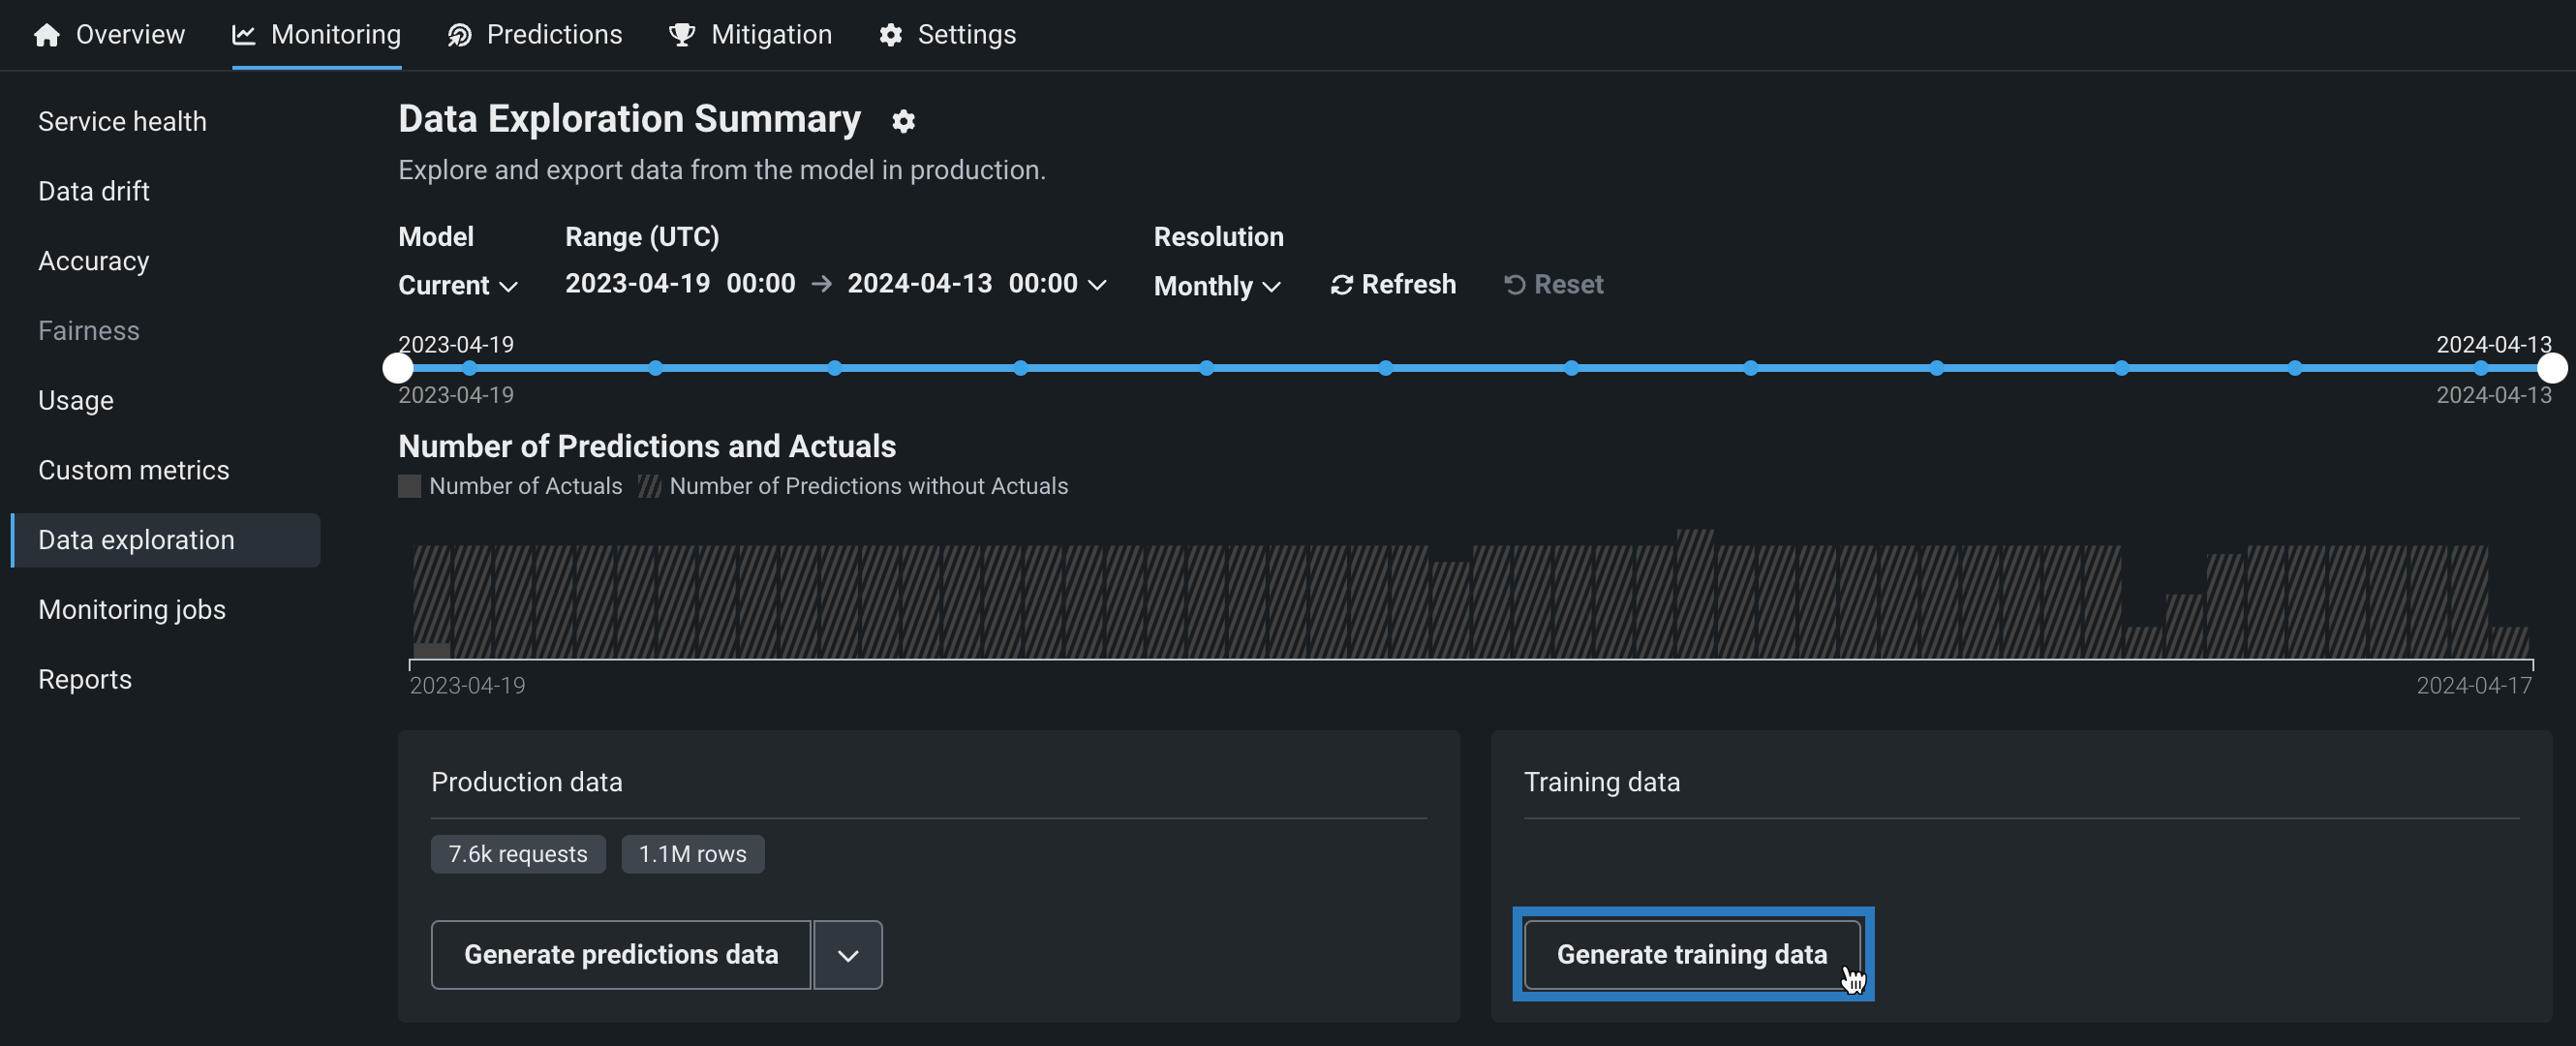Image resolution: width=2576 pixels, height=1046 pixels.
Task: Click the Settings gear icon in top navigation
Action: [890, 35]
